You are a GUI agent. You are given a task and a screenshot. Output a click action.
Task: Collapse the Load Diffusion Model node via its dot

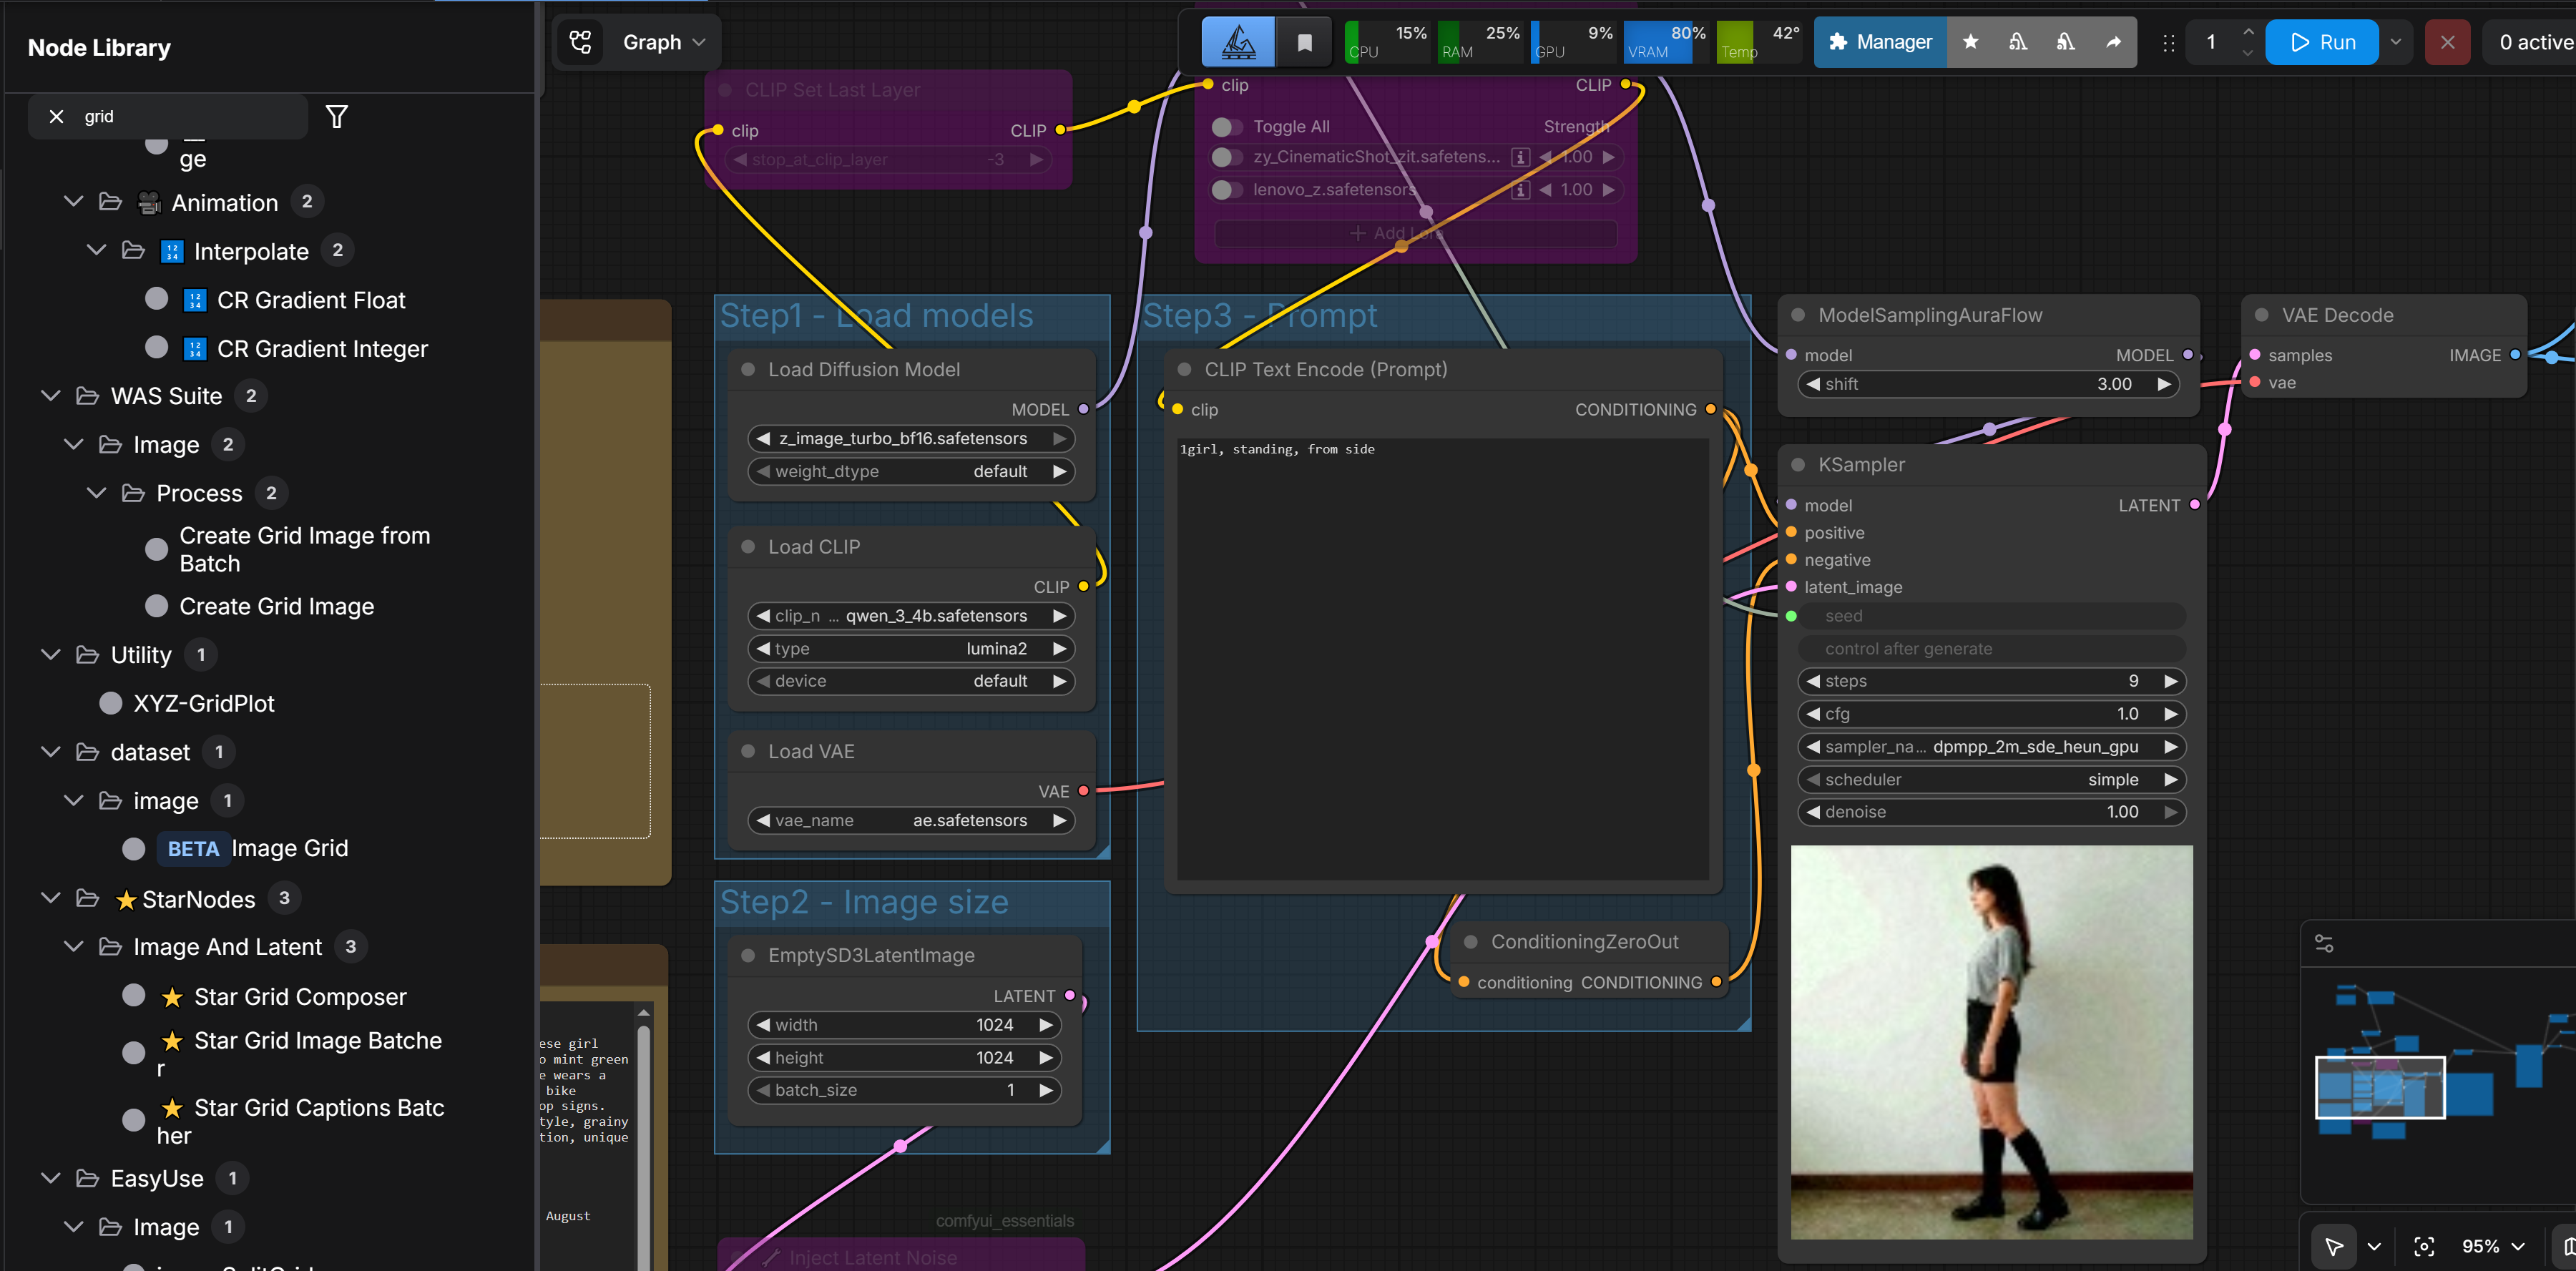[747, 370]
